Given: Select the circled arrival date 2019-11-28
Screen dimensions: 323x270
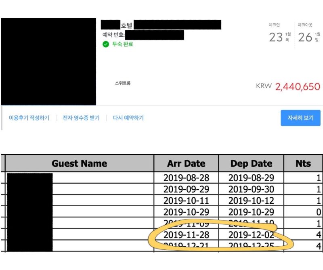Looking at the screenshot, I should pos(186,235).
